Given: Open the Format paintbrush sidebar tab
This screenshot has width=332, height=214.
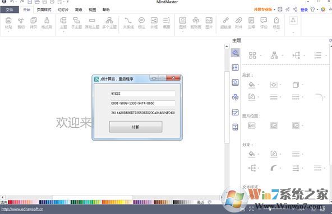Looking at the screenshot, I should pyautogui.click(x=235, y=53).
